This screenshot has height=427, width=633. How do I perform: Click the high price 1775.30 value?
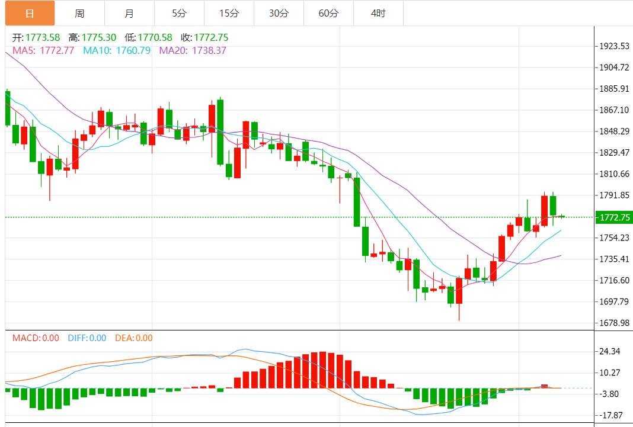click(99, 37)
